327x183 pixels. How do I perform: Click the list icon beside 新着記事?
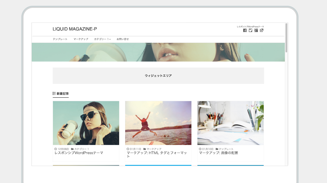(54, 94)
